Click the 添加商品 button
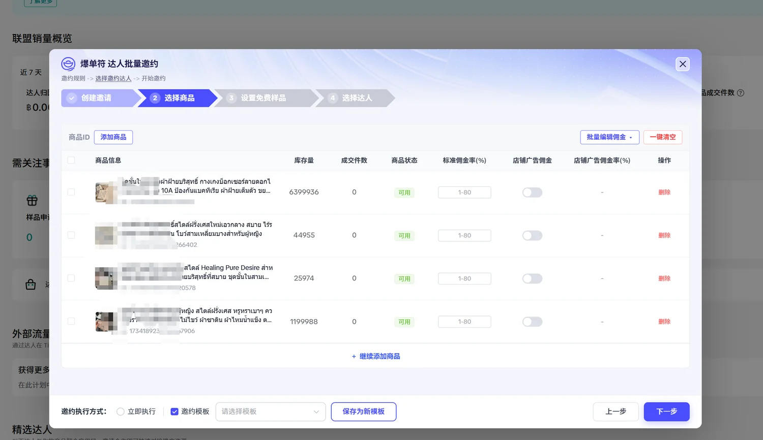The width and height of the screenshot is (763, 440). [x=113, y=137]
